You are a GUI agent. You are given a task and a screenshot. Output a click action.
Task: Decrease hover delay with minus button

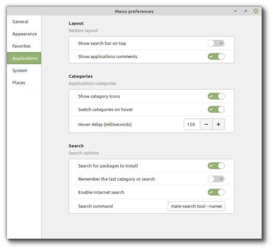pos(206,124)
